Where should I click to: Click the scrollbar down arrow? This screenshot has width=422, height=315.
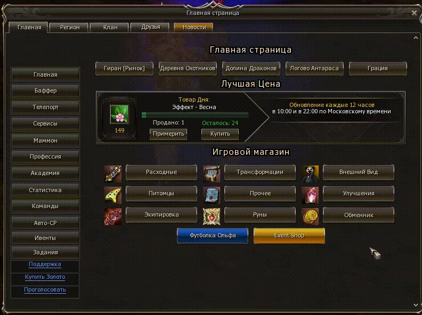click(416, 305)
